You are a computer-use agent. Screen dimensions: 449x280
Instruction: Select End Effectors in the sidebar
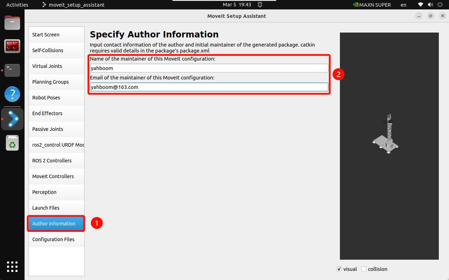56,113
